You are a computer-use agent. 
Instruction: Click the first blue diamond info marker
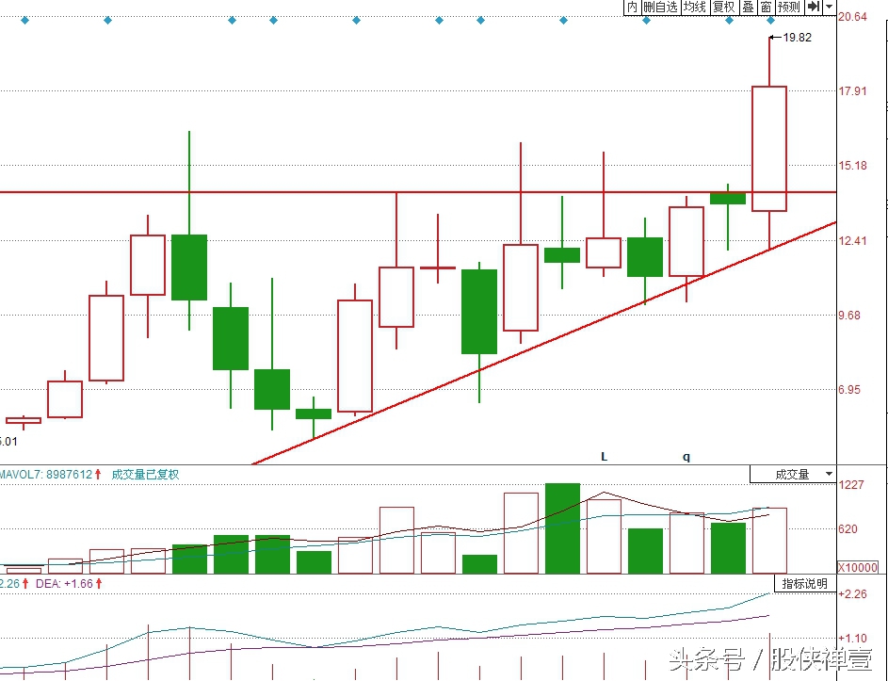tap(24, 20)
